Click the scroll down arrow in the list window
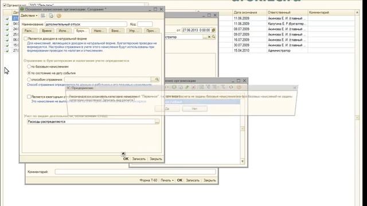 [x=243, y=161]
